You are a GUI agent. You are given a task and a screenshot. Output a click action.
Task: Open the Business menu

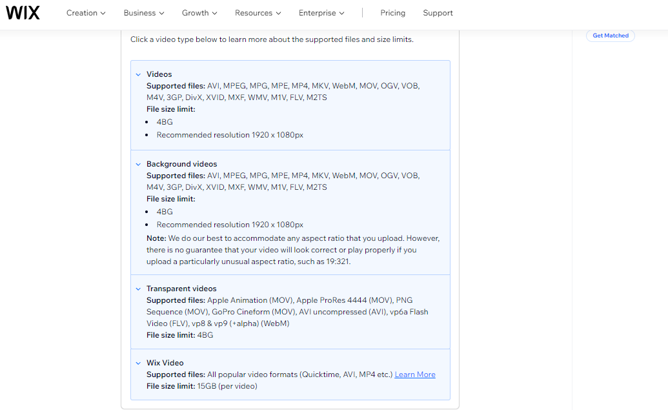[143, 13]
